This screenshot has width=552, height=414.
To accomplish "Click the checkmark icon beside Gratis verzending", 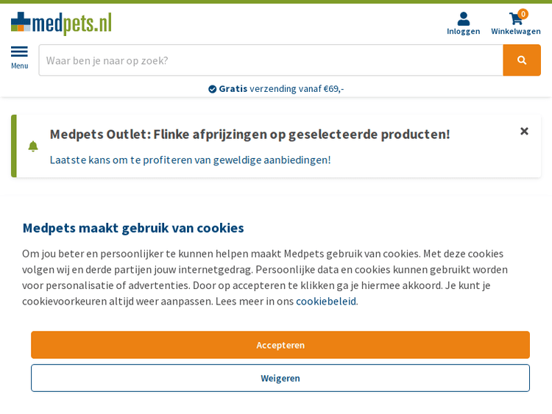I will click(x=213, y=89).
